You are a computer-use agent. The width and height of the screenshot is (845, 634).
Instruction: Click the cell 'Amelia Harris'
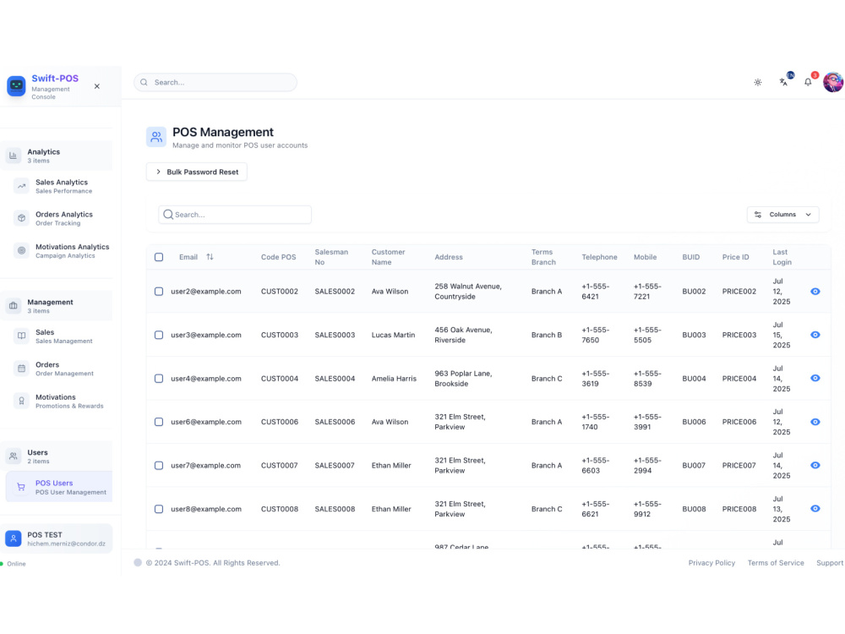[394, 379]
